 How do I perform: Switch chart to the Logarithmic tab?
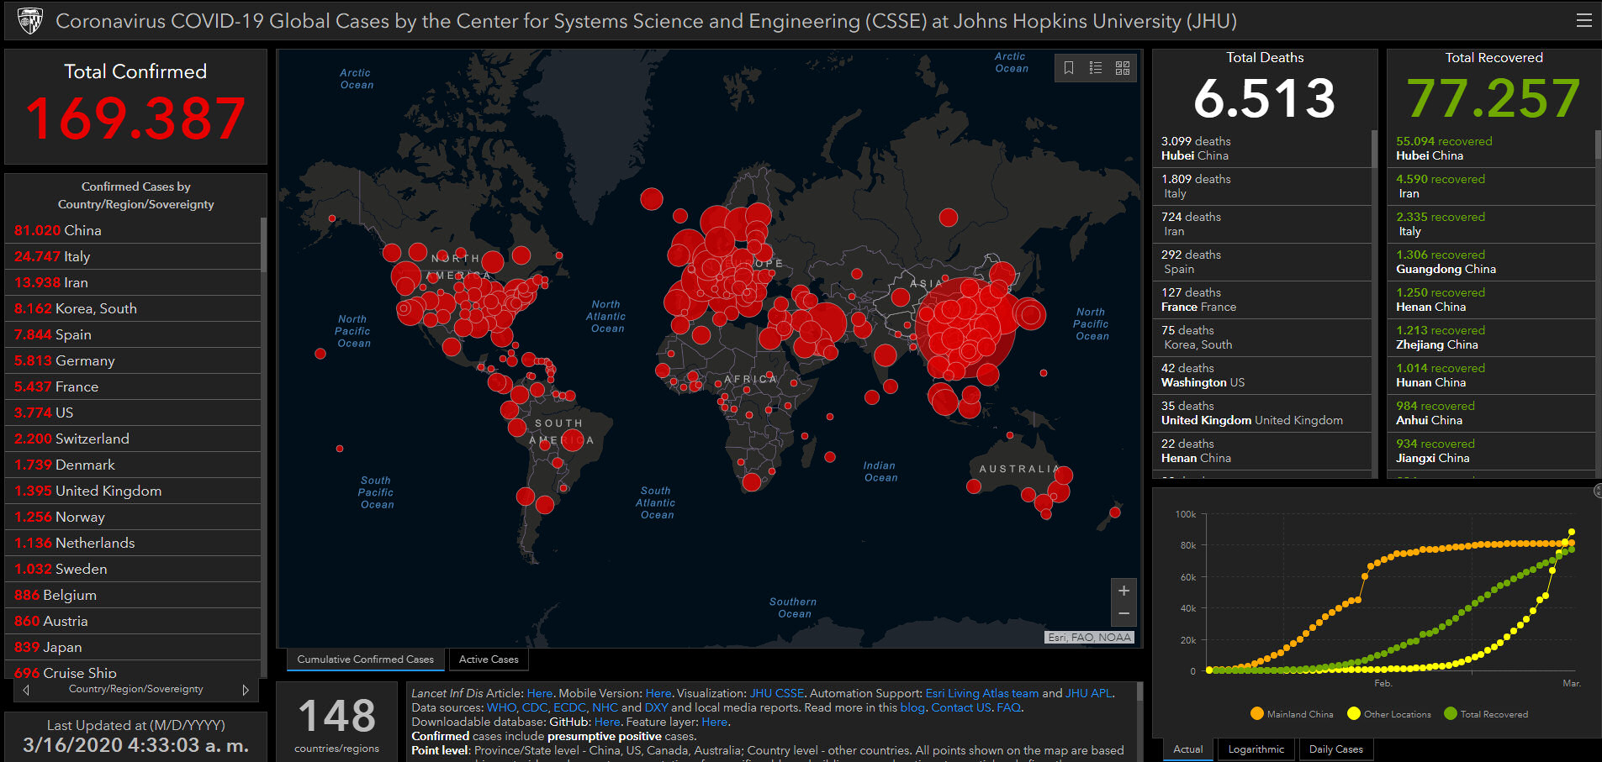(1256, 749)
